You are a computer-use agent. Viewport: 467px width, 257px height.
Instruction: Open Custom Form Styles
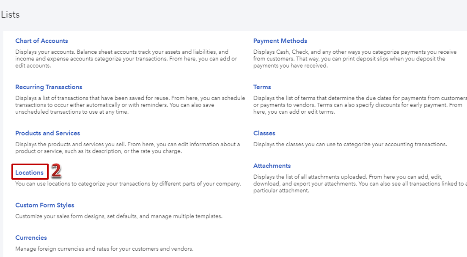coord(45,205)
